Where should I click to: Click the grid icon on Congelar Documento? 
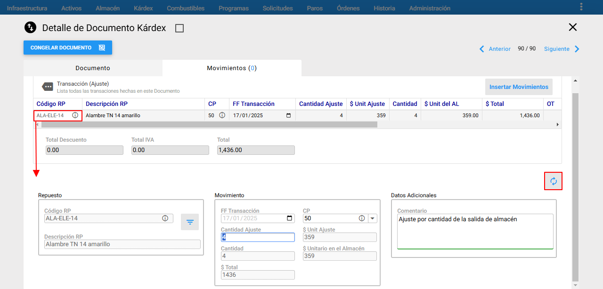click(x=102, y=48)
